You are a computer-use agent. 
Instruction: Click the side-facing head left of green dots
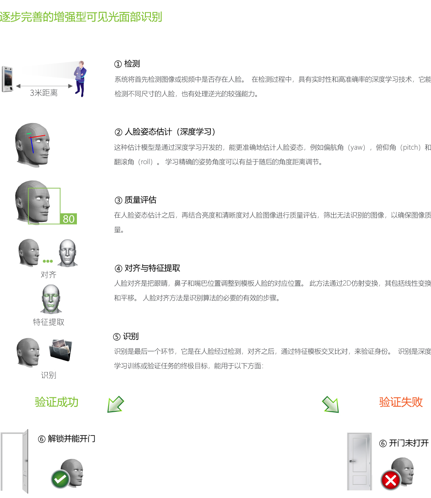coord(29,252)
